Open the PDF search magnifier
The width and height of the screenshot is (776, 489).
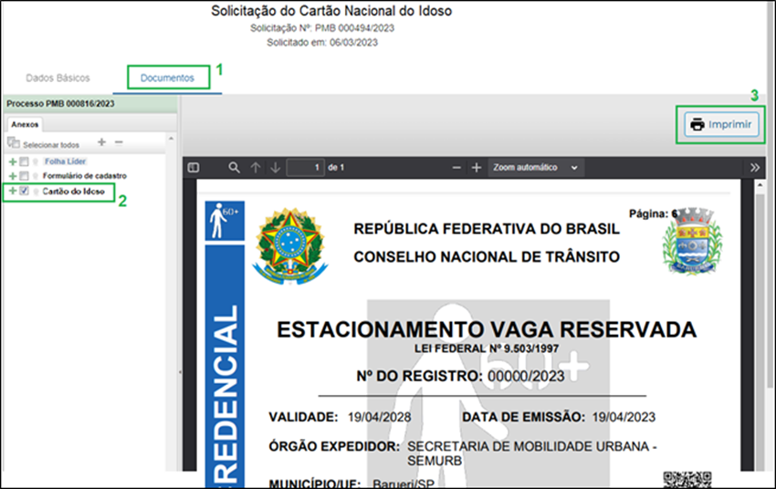(x=234, y=168)
